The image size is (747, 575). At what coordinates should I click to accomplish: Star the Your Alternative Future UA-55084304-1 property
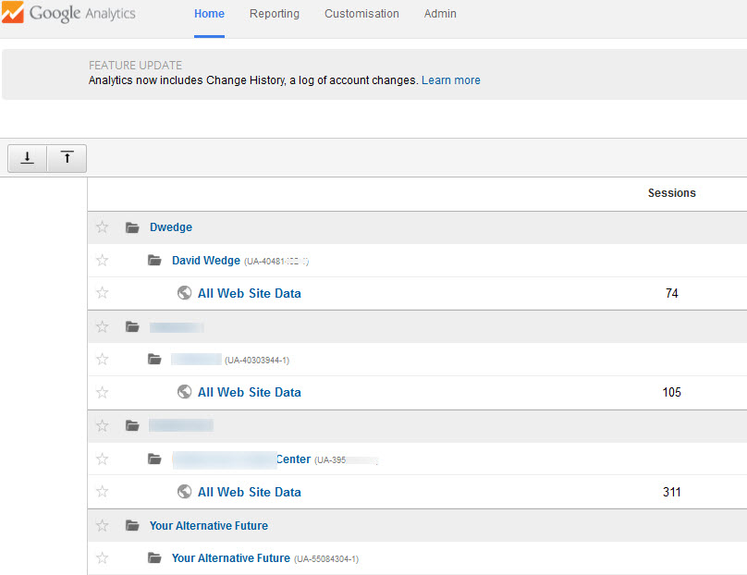(102, 557)
